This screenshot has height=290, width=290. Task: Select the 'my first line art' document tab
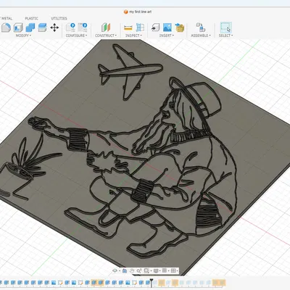point(138,12)
